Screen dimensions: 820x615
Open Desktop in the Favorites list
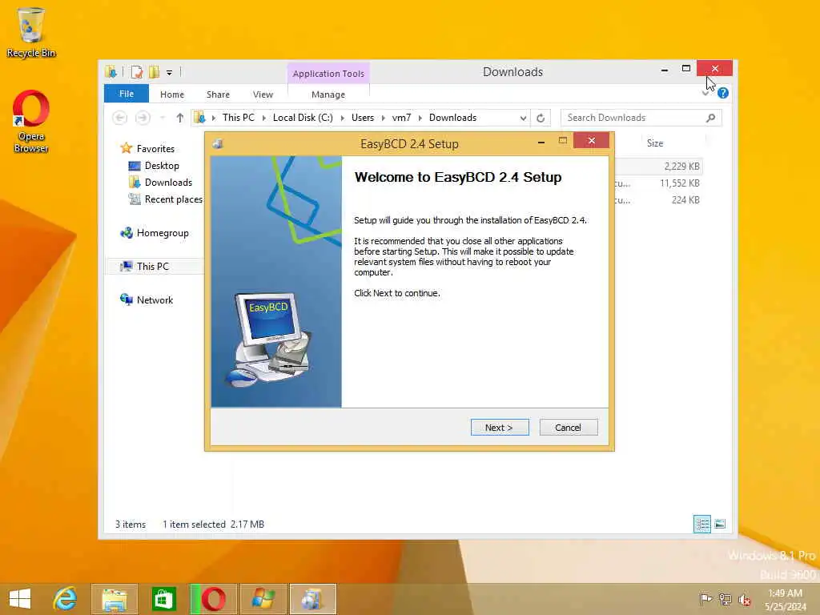click(162, 166)
